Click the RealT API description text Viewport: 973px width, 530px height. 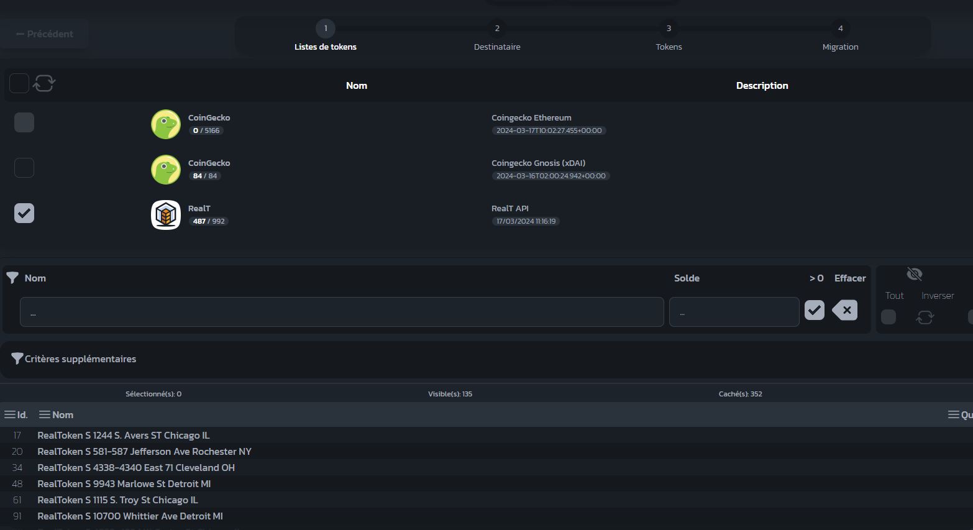tap(510, 208)
